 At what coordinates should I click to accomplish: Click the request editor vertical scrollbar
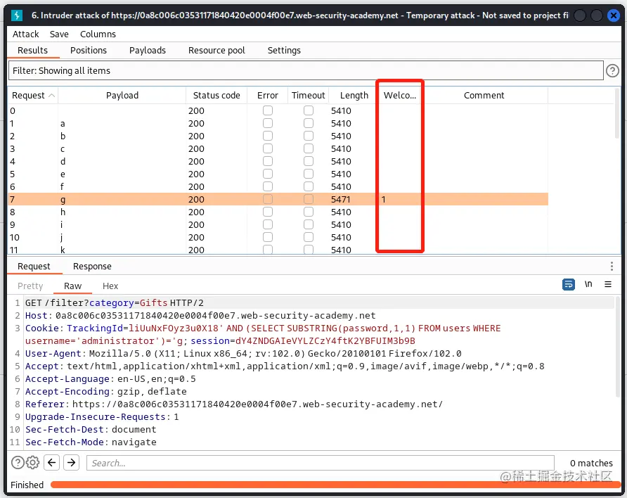click(618, 348)
